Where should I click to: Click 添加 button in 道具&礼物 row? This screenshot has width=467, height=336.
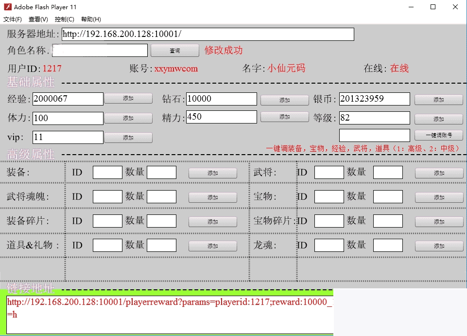[x=213, y=246]
